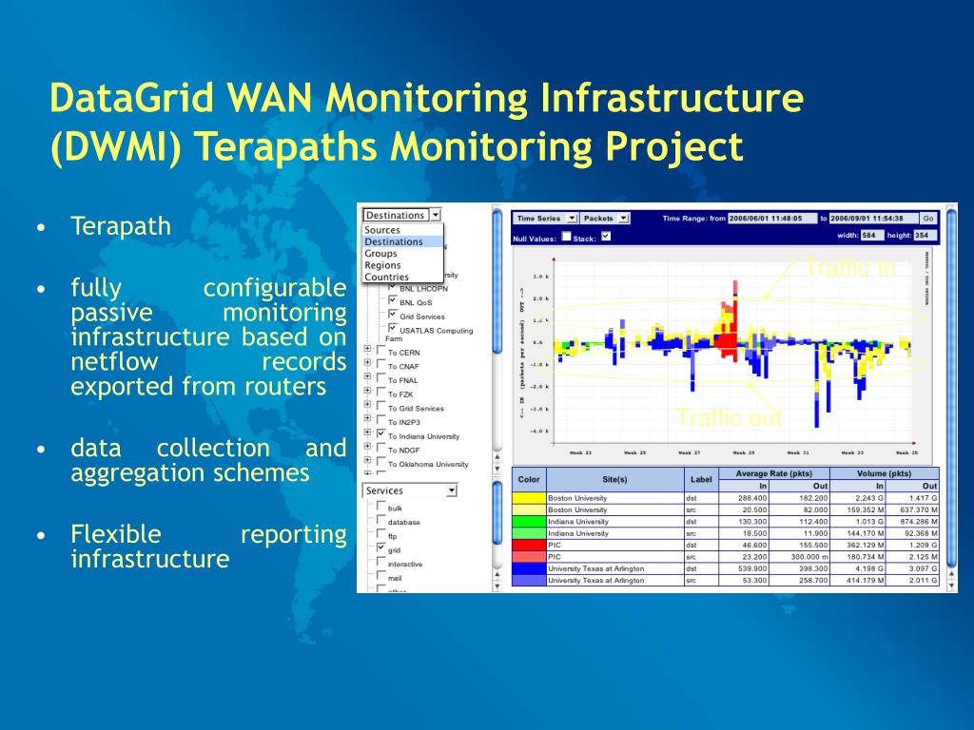
Task: Expand the To IN2P3 tree node
Action: tap(367, 419)
